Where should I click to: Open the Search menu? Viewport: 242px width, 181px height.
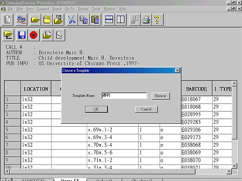pyautogui.click(x=57, y=9)
